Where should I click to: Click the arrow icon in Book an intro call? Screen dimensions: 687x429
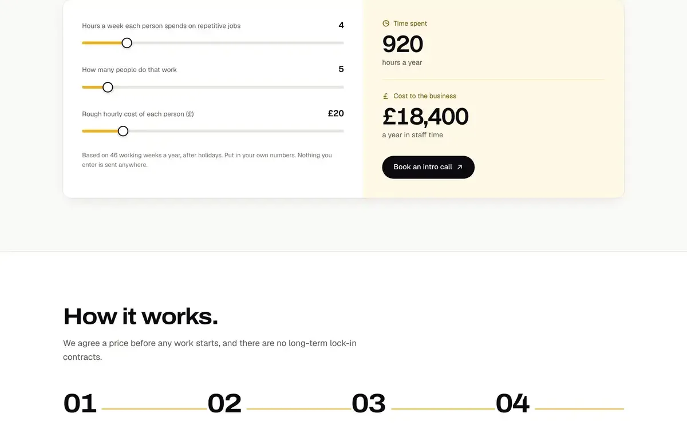click(x=460, y=167)
